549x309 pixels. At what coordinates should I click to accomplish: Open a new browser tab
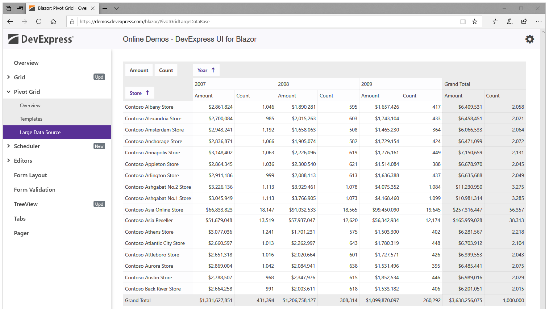point(105,8)
